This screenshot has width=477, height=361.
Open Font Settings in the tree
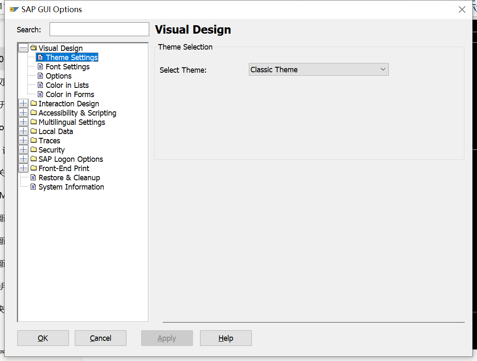68,66
